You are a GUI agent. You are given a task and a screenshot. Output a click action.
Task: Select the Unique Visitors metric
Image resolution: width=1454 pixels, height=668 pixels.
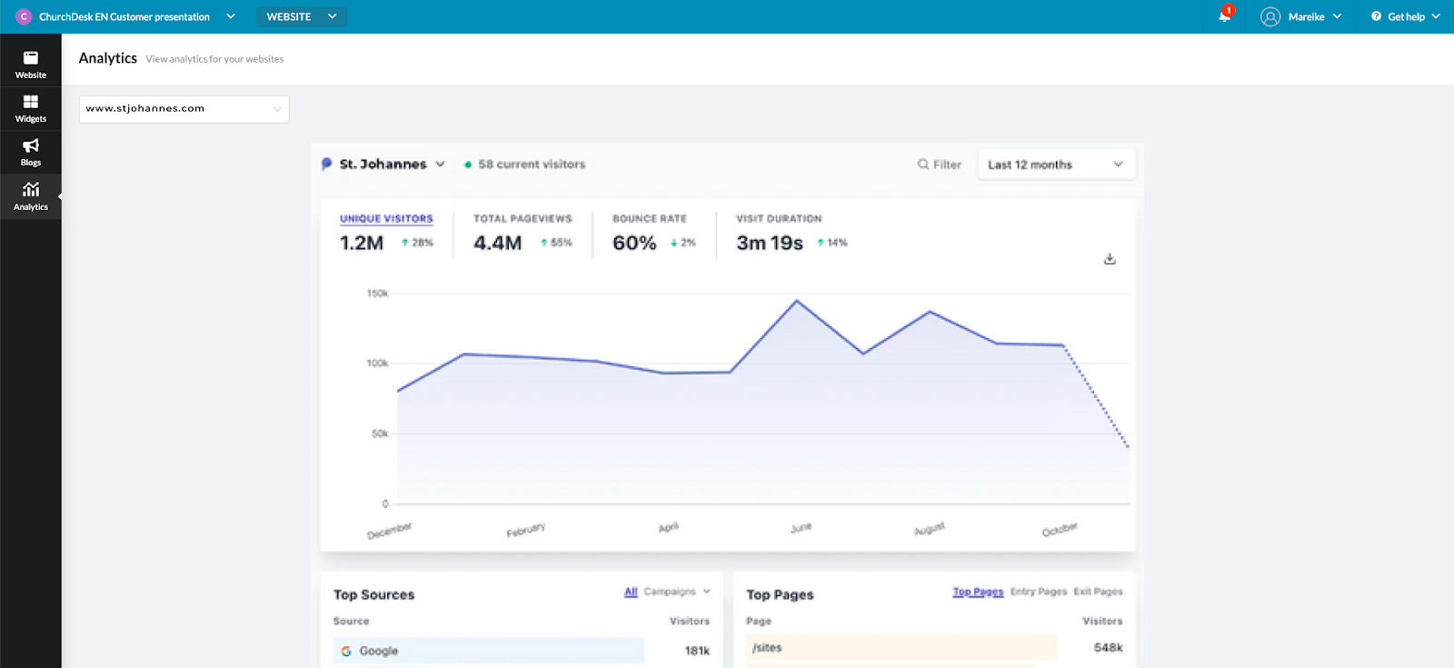386,219
